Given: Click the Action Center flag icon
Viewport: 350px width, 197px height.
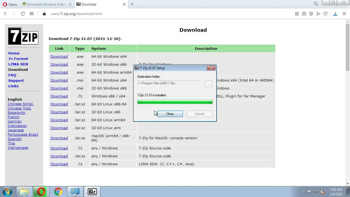Looking at the screenshot, I should 309,192.
